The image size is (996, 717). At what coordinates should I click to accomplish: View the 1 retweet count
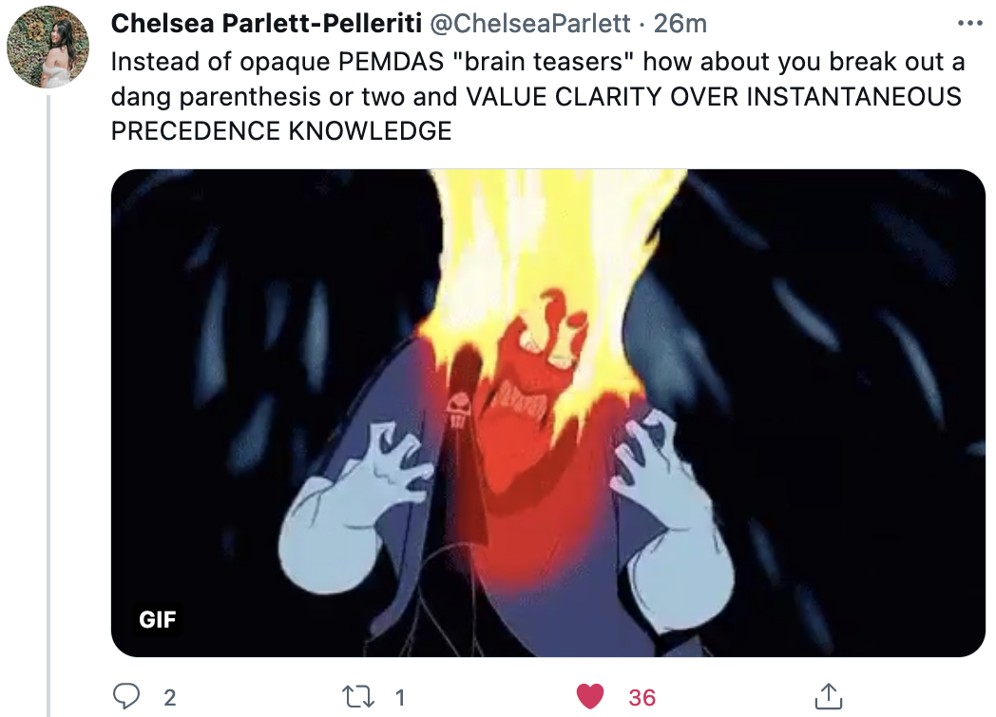click(399, 698)
